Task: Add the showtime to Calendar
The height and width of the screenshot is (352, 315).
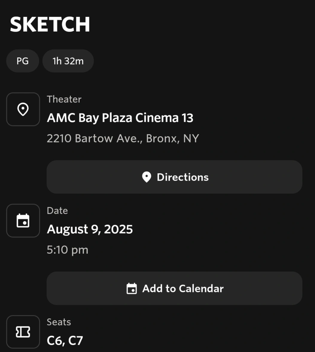Action: click(x=174, y=288)
